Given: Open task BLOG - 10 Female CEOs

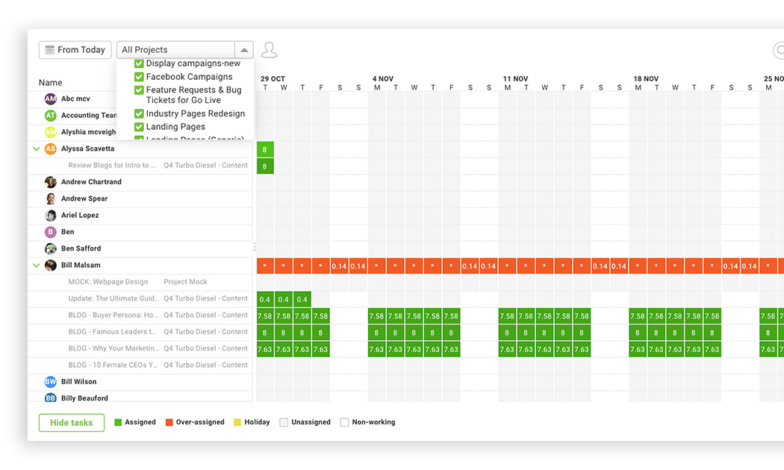Looking at the screenshot, I should tap(113, 365).
